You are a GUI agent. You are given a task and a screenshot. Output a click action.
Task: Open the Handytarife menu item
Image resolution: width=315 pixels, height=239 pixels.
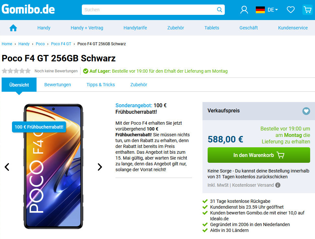135,28
